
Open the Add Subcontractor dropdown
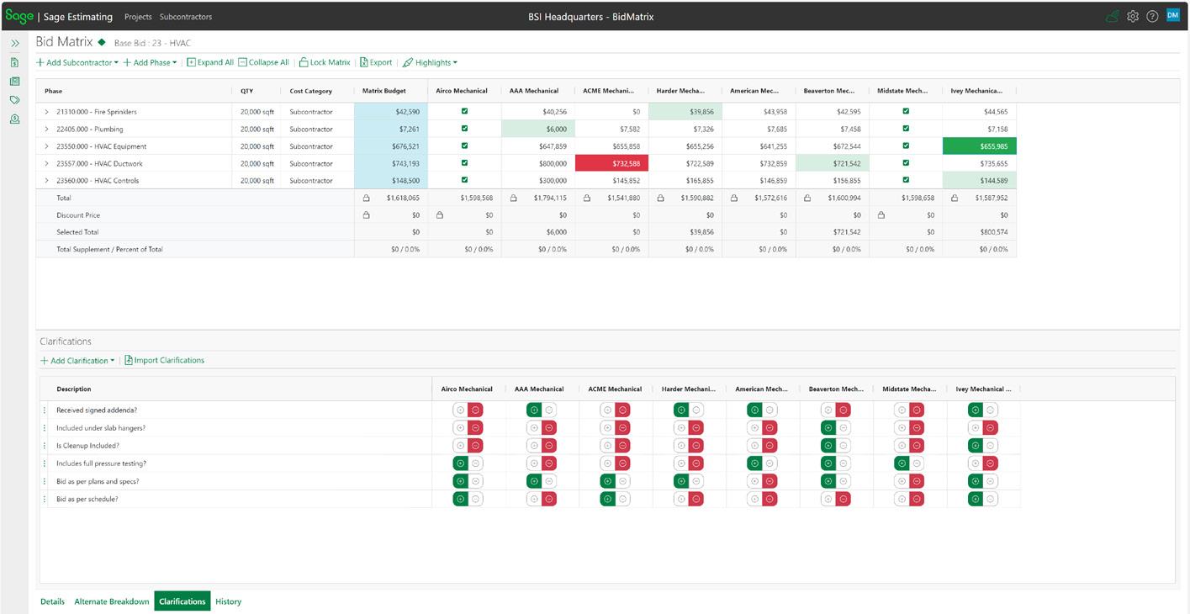tap(77, 62)
